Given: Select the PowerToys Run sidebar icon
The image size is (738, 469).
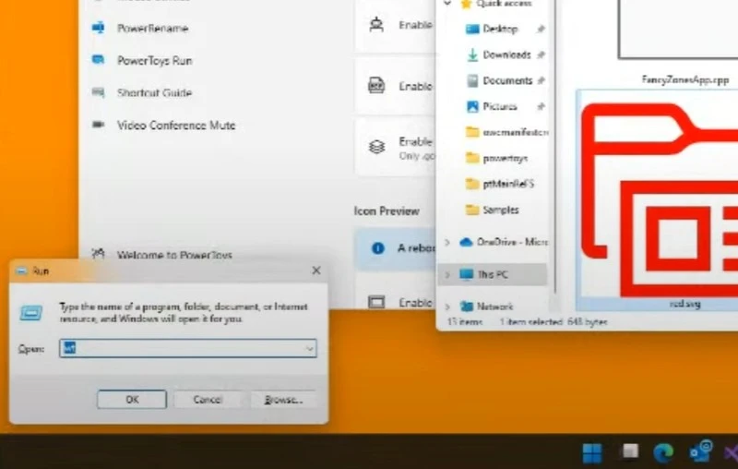Looking at the screenshot, I should click(99, 60).
